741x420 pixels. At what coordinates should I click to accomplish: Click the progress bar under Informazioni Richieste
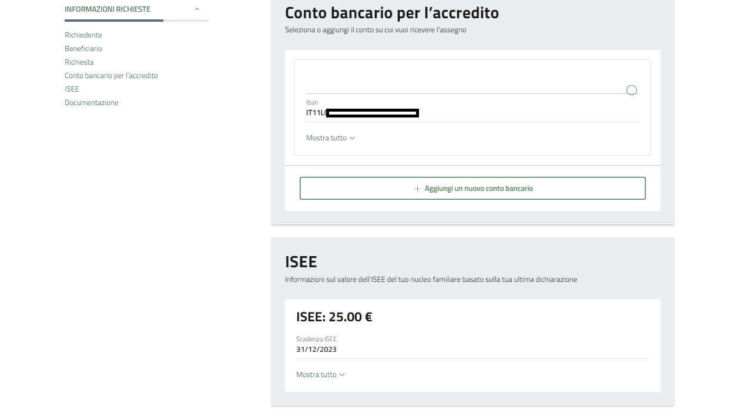pos(136,21)
